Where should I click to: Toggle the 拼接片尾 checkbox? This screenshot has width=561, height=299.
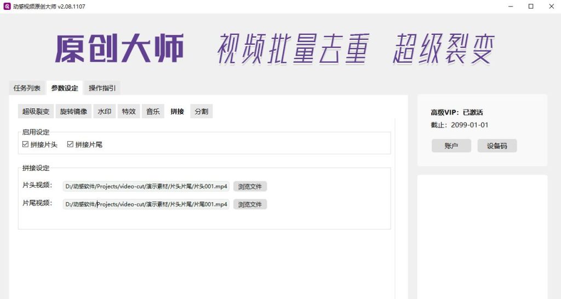[71, 145]
